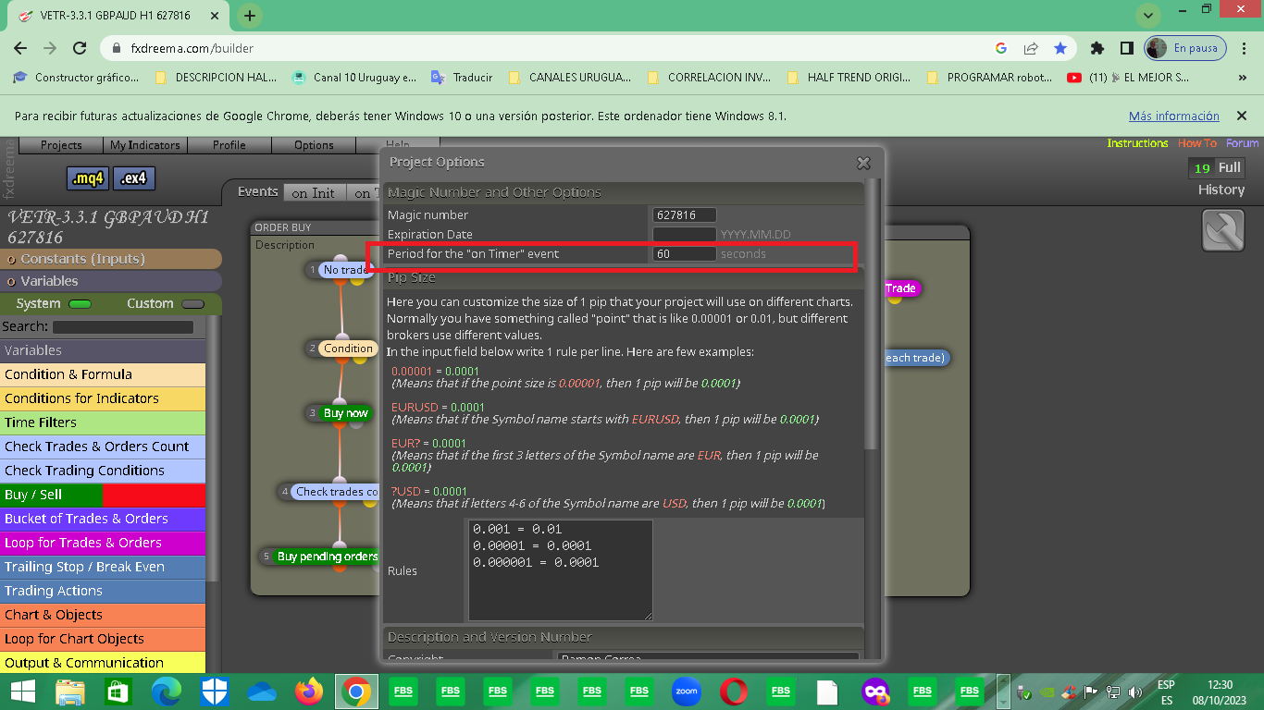
Task: Open the Trading Actions category
Action: click(x=103, y=591)
